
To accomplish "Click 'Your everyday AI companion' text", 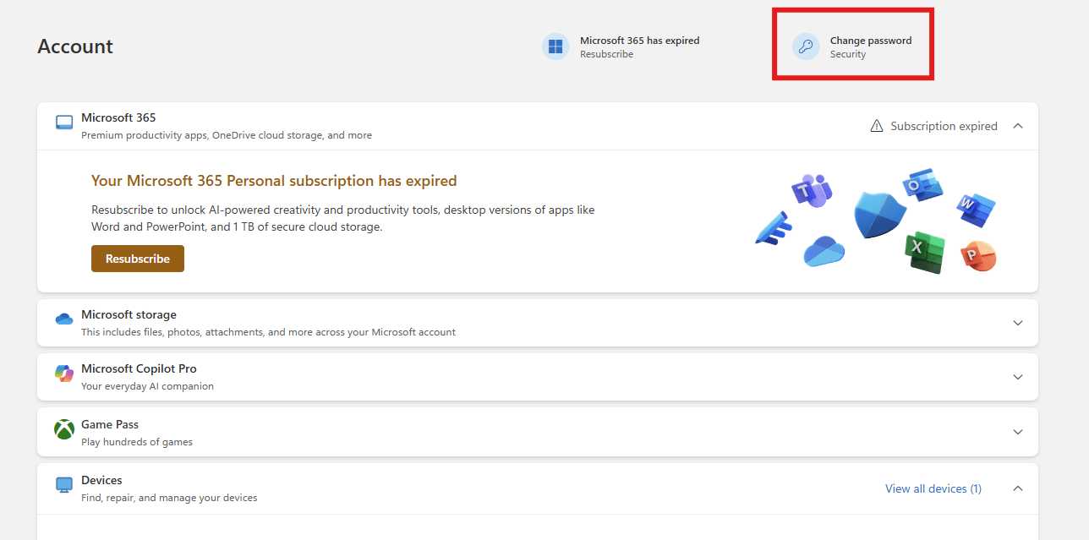I will coord(147,386).
